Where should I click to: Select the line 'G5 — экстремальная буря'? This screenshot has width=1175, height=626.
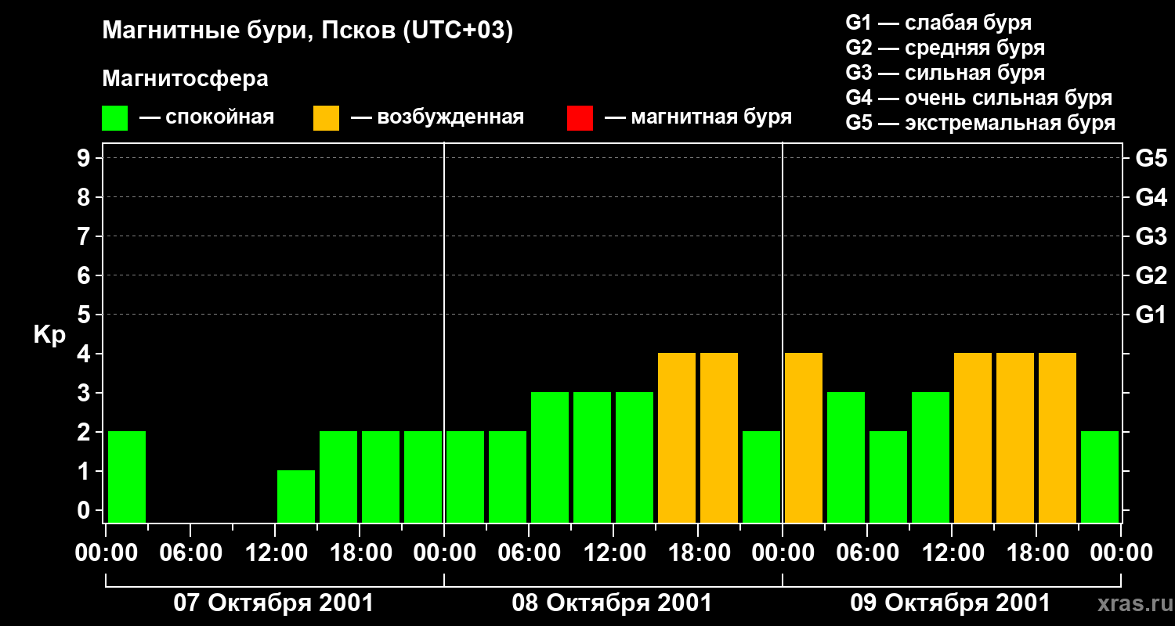980,123
